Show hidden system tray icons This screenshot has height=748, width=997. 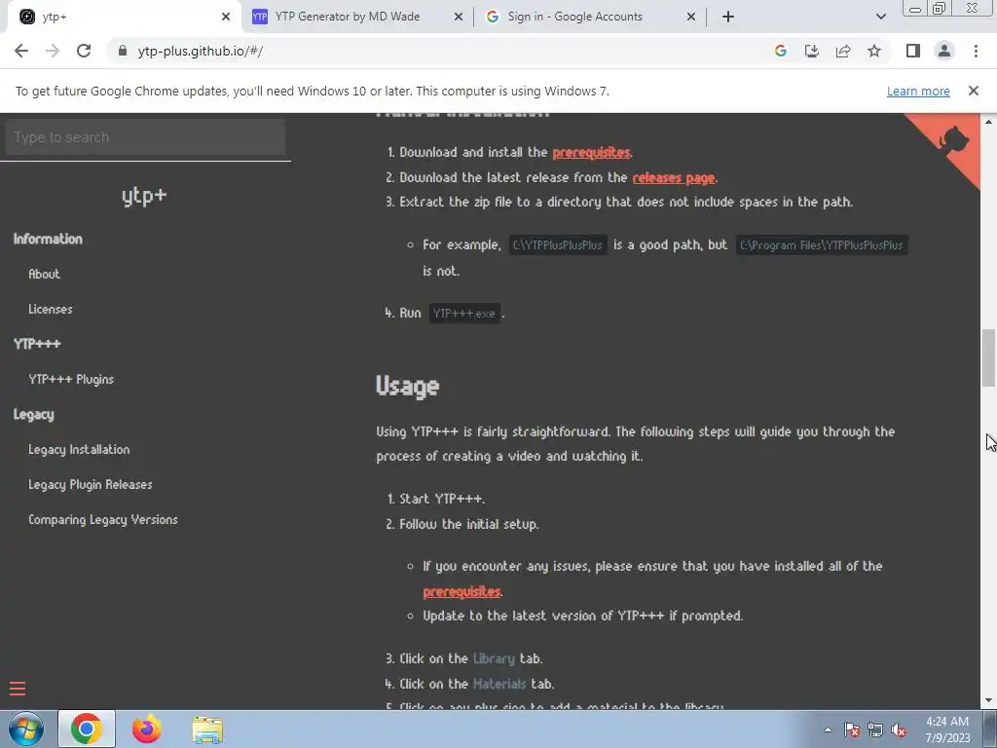point(828,729)
